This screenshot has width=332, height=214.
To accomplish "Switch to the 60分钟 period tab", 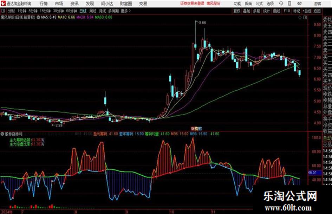I will pos(71,11).
